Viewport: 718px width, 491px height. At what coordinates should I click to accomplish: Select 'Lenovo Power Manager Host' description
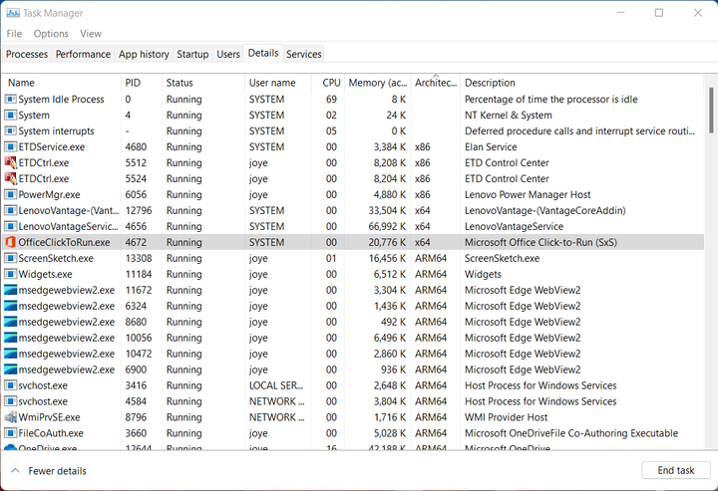pos(528,195)
